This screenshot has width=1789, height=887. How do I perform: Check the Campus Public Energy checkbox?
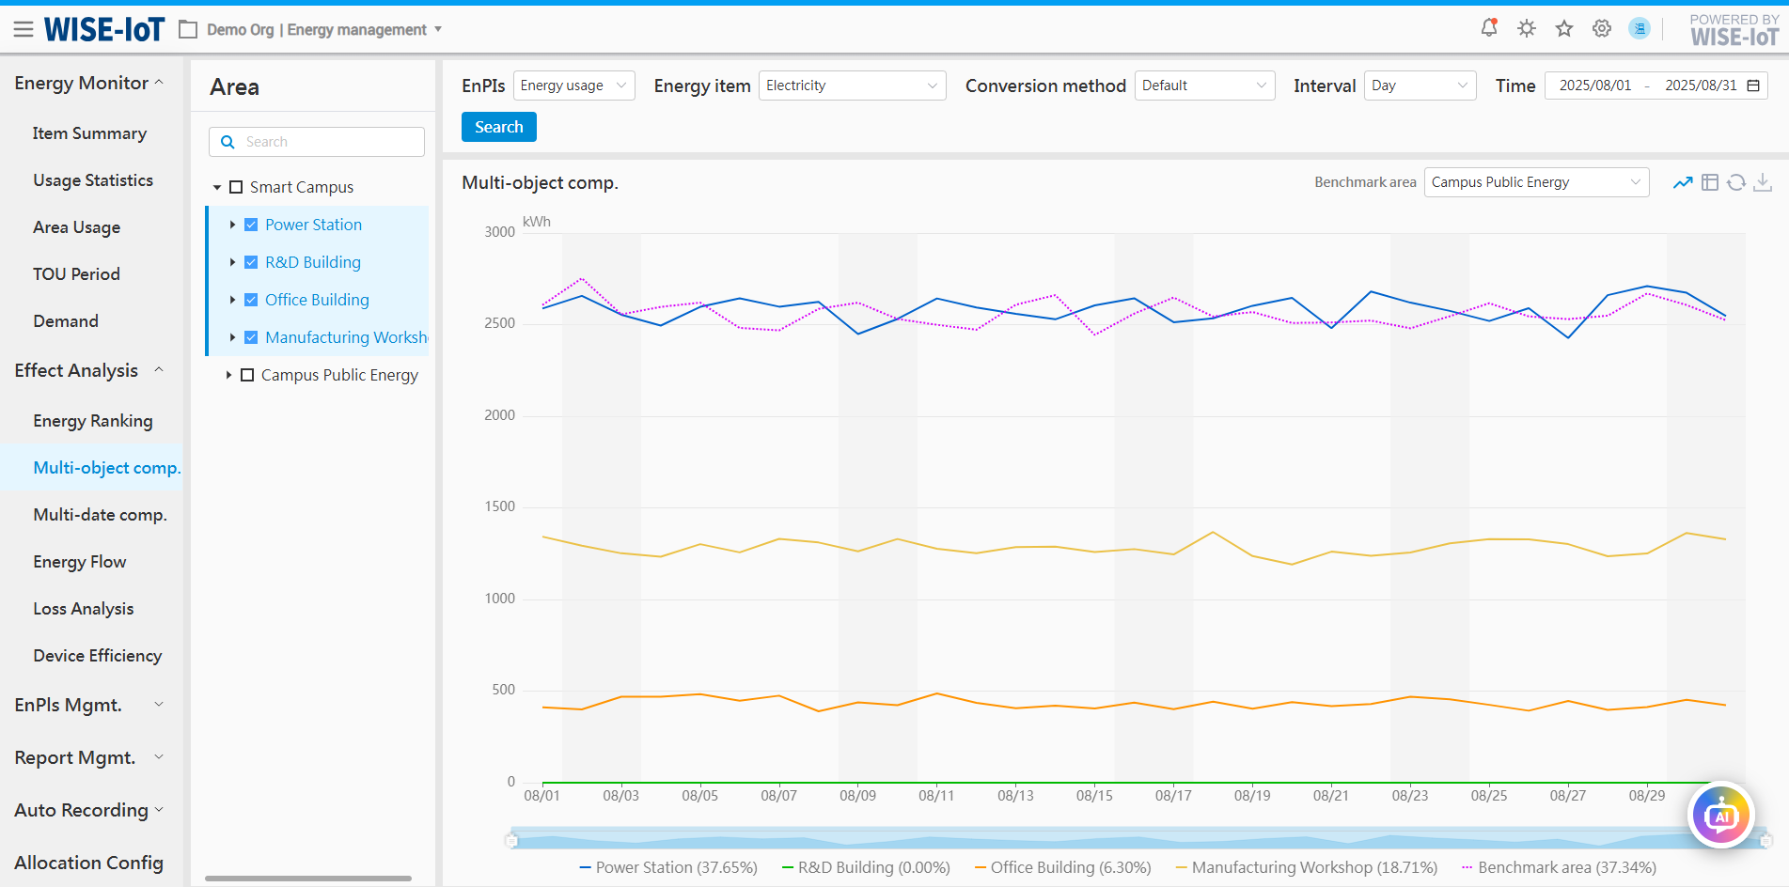coord(247,375)
